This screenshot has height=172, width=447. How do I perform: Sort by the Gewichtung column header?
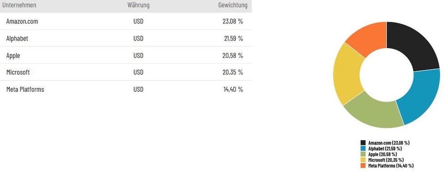point(233,5)
